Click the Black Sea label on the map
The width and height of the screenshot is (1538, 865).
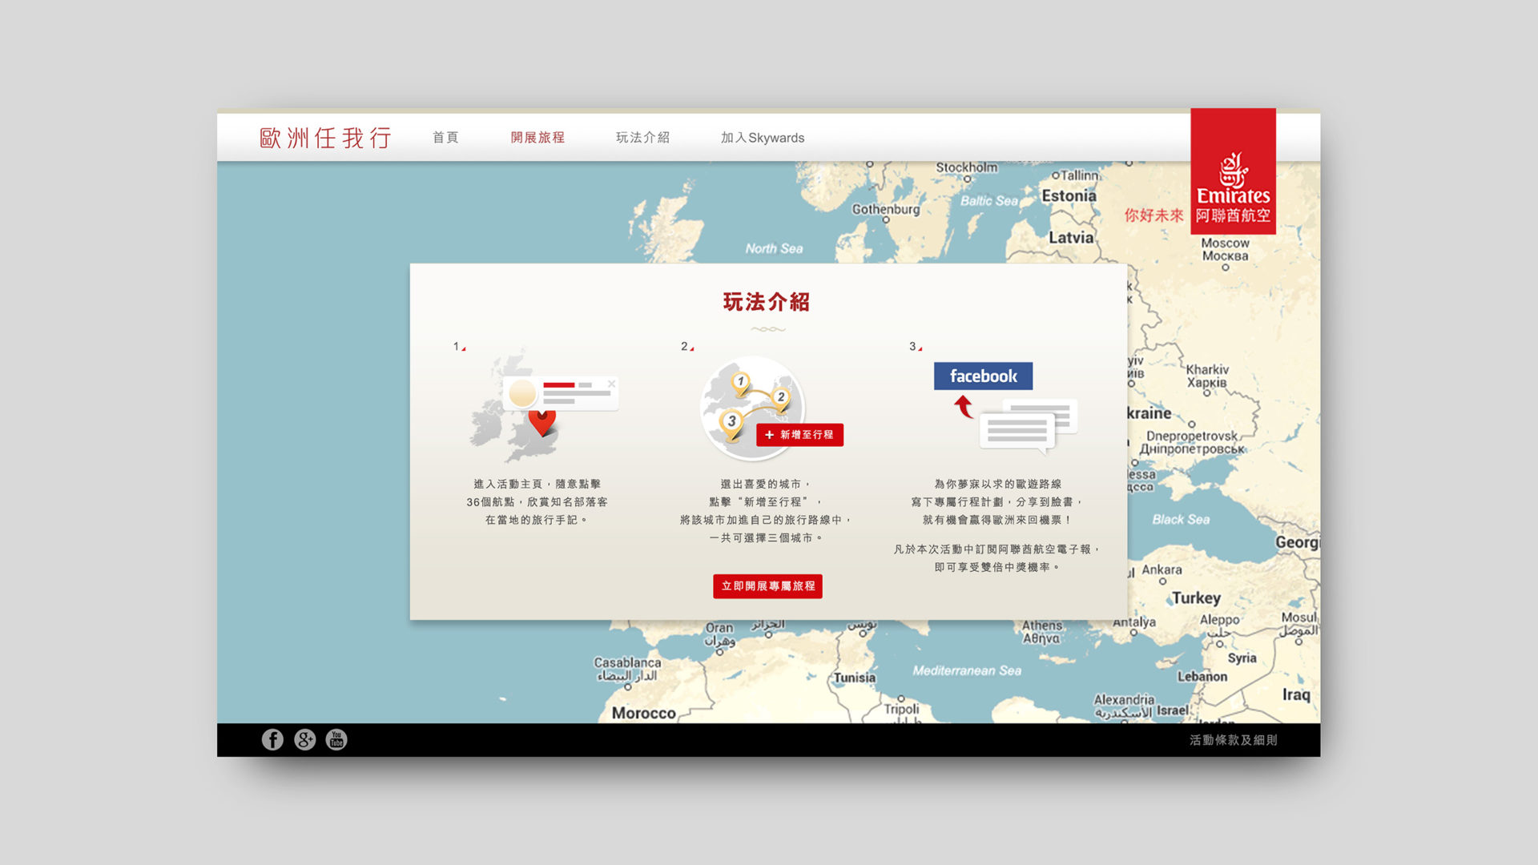(1181, 520)
